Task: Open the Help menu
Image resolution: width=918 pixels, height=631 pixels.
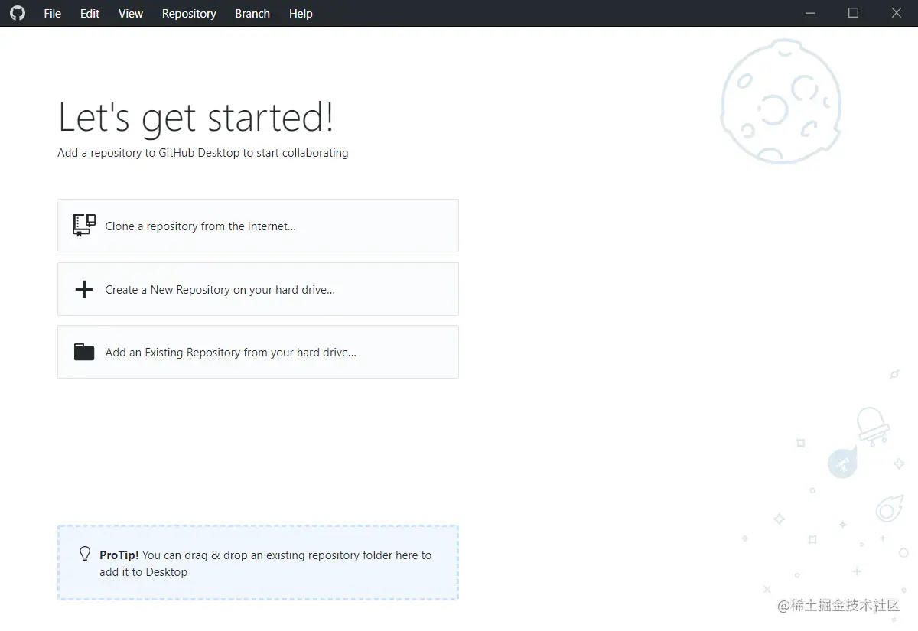Action: click(301, 14)
